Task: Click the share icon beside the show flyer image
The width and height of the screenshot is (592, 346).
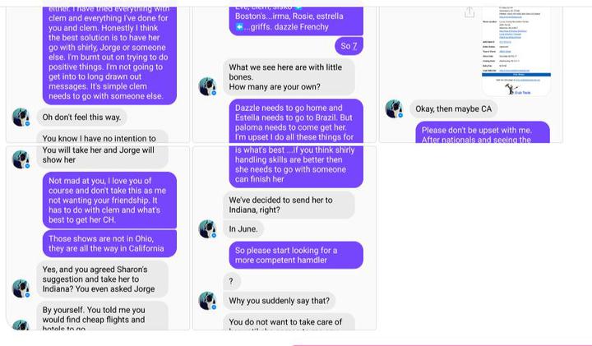Action: [x=469, y=12]
